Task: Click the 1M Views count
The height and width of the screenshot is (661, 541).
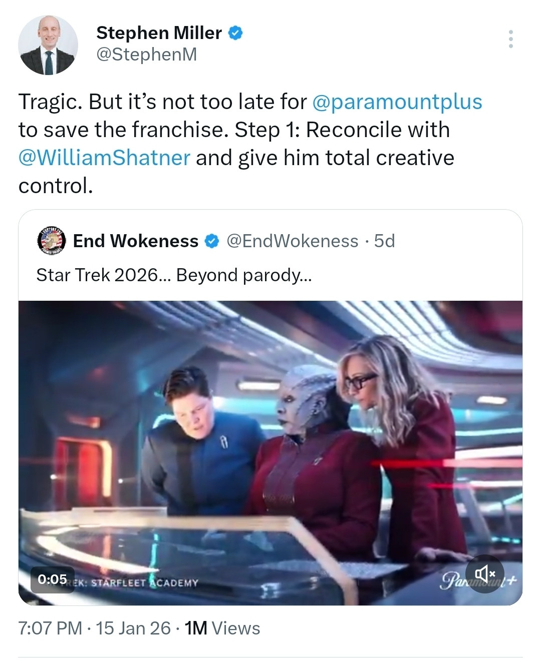Action: (x=222, y=628)
